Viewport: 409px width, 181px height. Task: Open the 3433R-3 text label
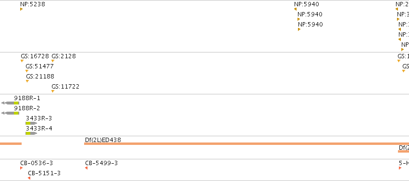tap(39, 118)
